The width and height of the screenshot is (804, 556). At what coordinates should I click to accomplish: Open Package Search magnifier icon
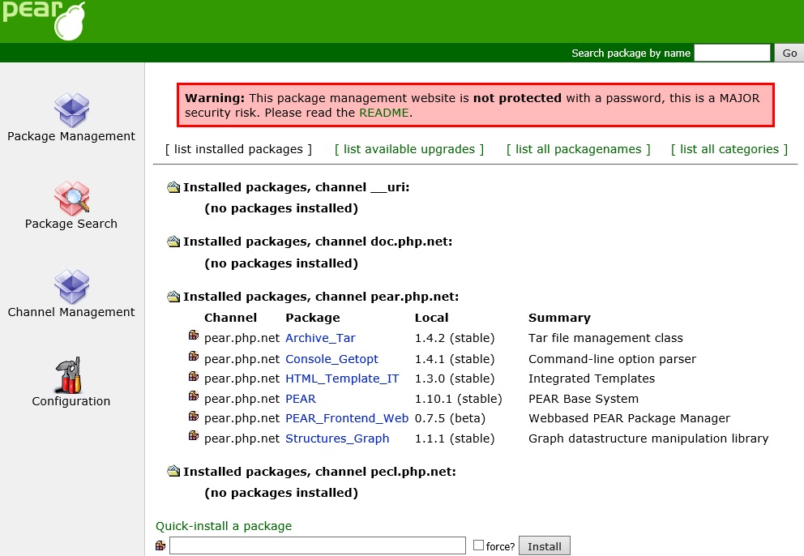(x=72, y=198)
